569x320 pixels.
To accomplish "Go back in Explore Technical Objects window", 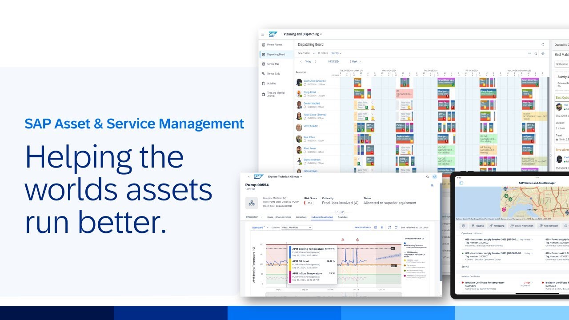I will click(x=248, y=176).
